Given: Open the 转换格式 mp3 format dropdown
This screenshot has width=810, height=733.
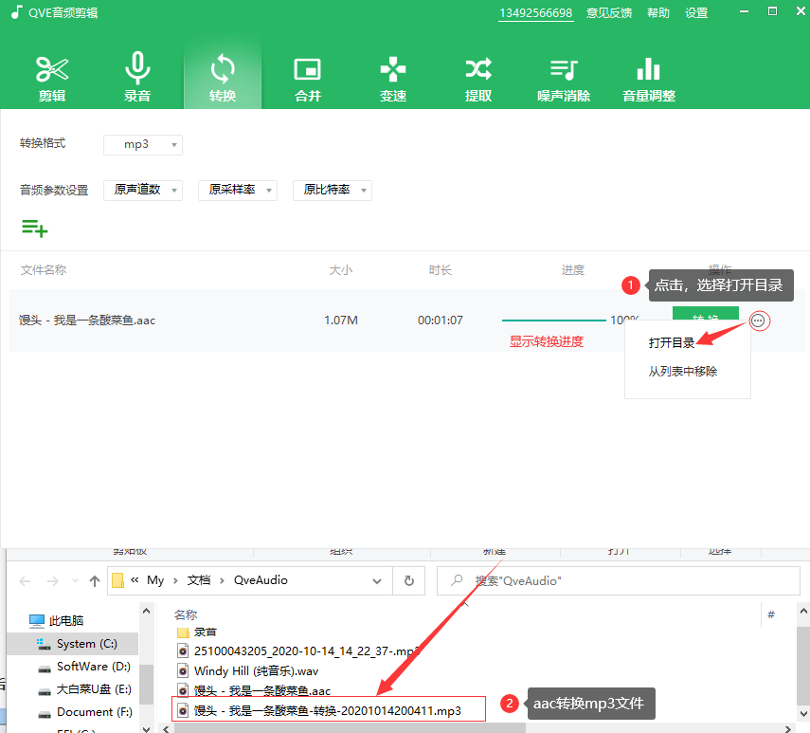Looking at the screenshot, I should click(143, 144).
